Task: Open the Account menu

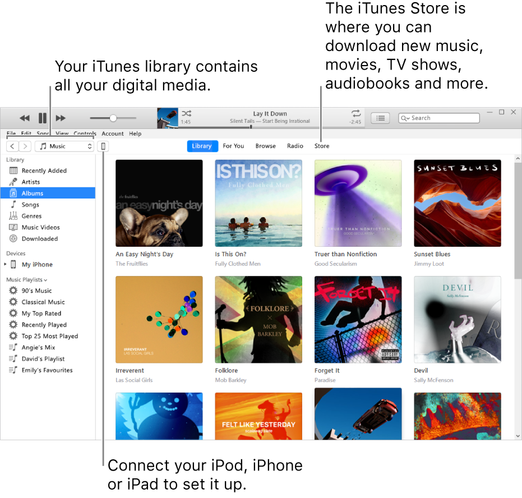Action: click(x=112, y=133)
